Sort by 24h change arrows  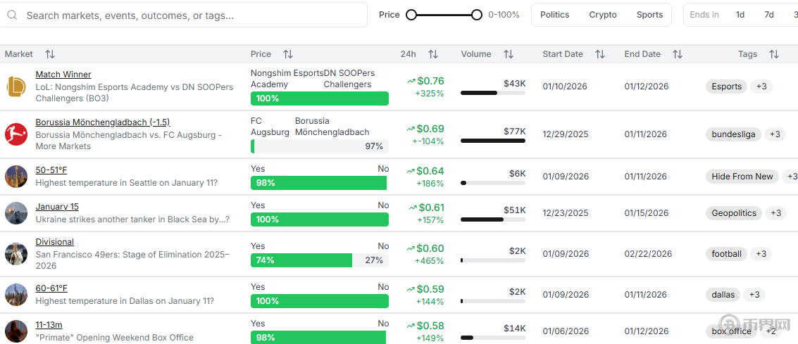point(433,54)
